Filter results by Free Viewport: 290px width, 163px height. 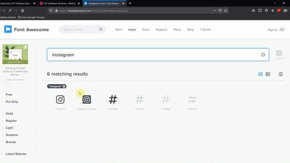pyautogui.click(x=9, y=95)
